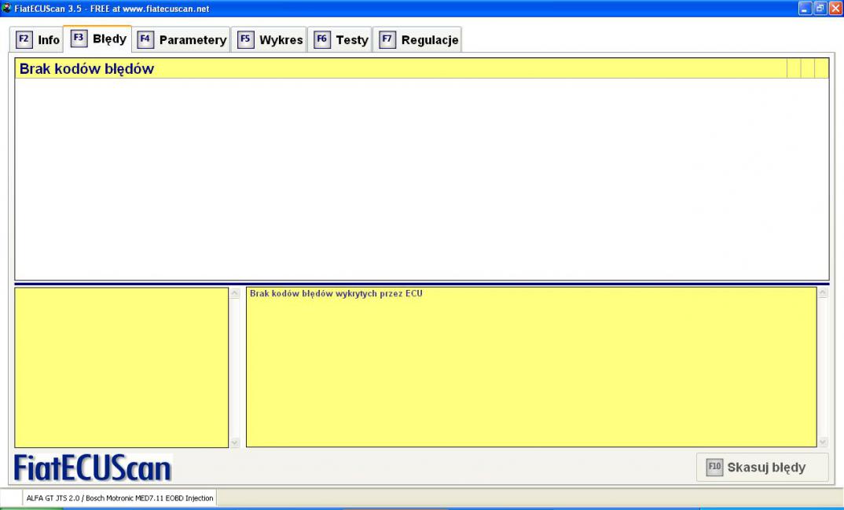Image resolution: width=844 pixels, height=510 pixels.
Task: Switch to the Wykres tab
Action: [269, 40]
